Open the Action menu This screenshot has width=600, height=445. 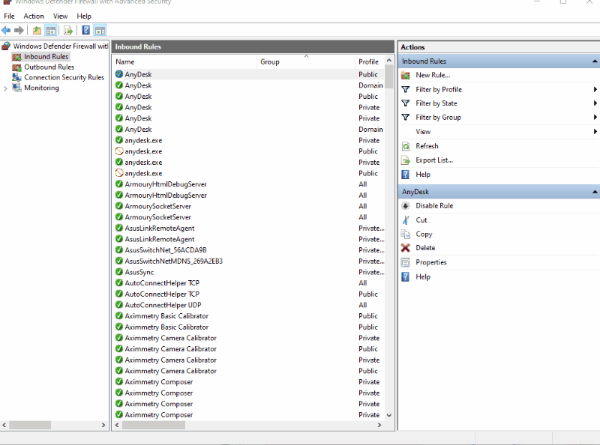34,16
